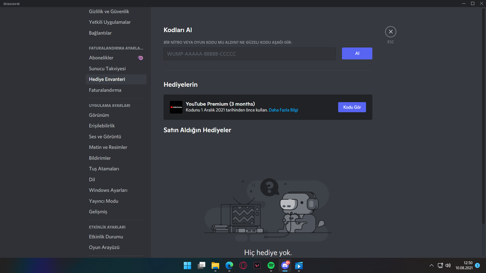
Task: Open Gizlilik ve Güvenlik settings
Action: point(109,11)
